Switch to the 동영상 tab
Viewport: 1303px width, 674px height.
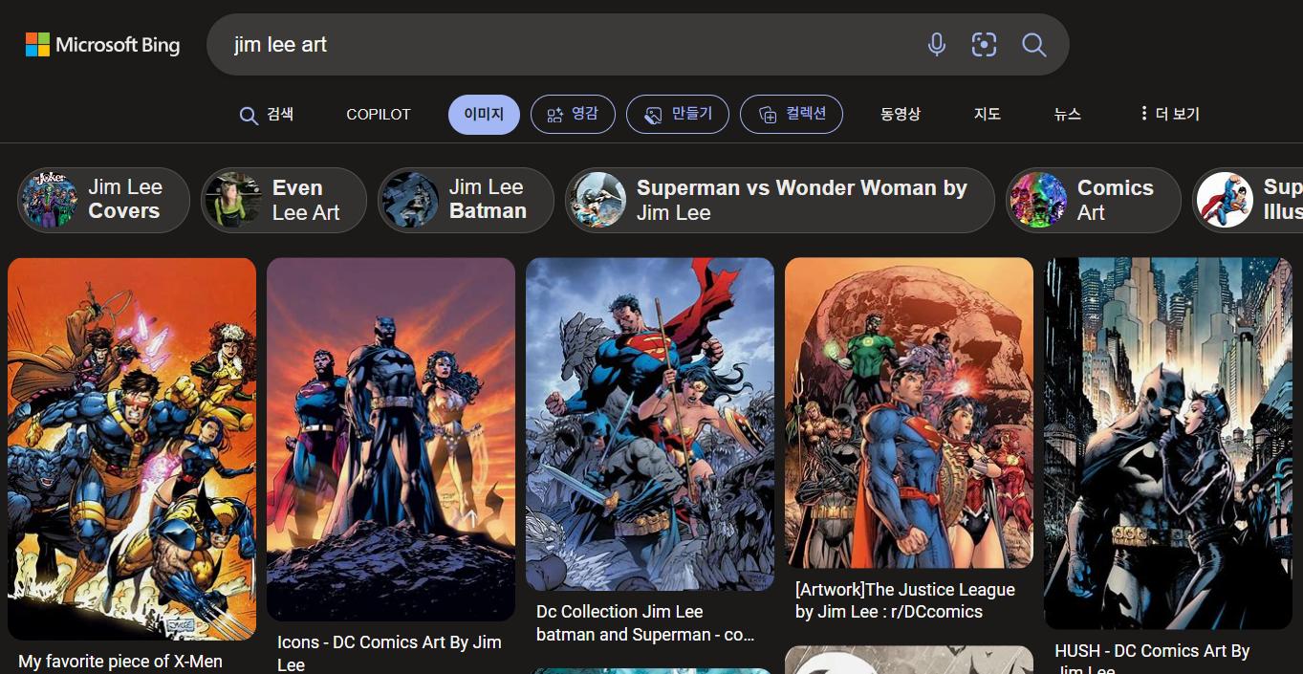pyautogui.click(x=900, y=115)
